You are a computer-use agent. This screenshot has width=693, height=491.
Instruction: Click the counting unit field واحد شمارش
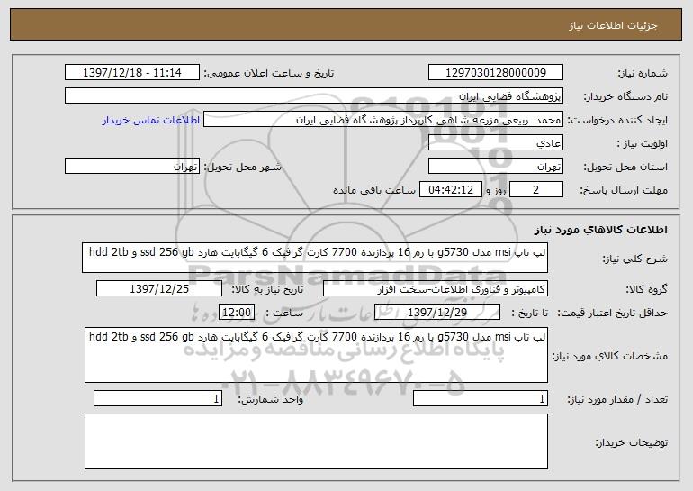[157, 398]
